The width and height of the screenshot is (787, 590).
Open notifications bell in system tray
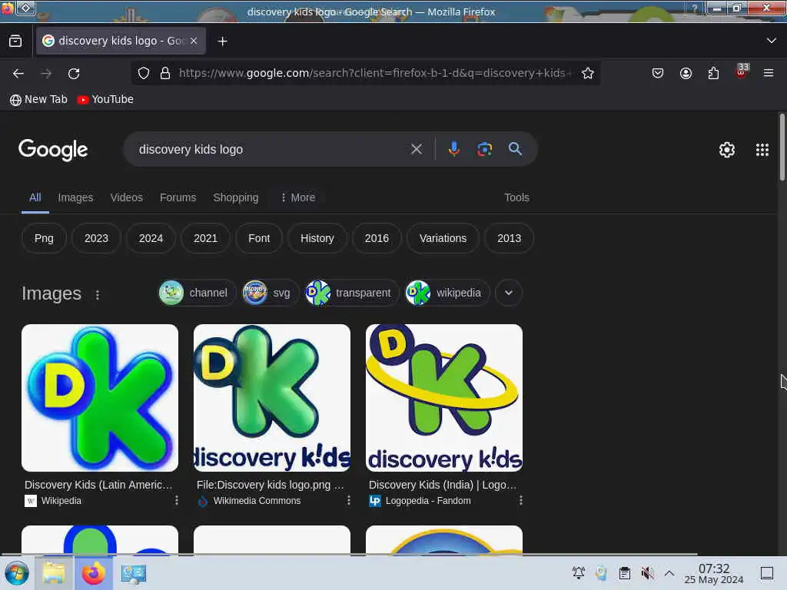pyautogui.click(x=579, y=572)
